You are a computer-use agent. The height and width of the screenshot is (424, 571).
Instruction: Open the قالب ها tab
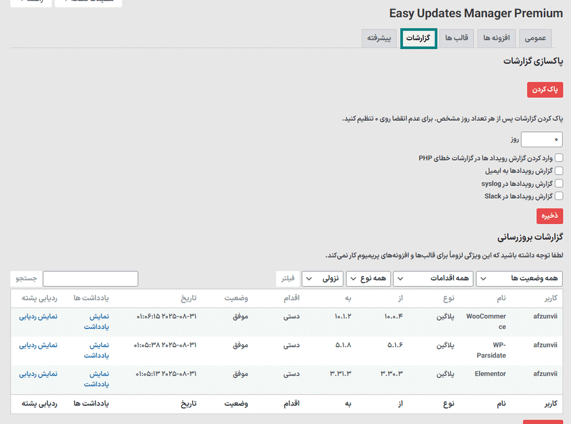point(456,38)
